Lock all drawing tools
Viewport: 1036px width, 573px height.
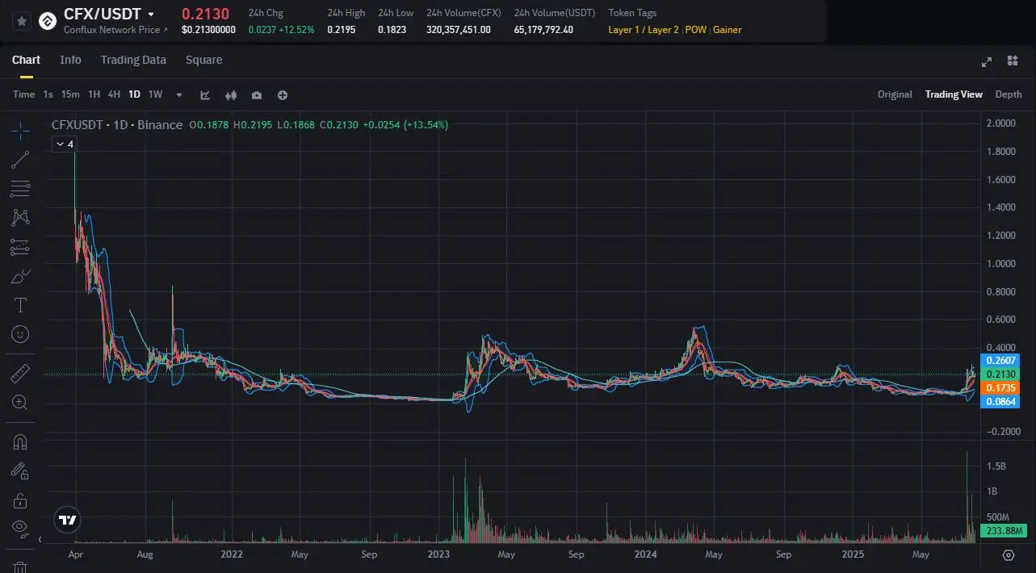[20, 500]
